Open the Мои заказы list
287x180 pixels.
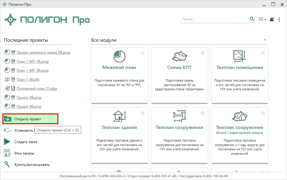click(x=24, y=153)
